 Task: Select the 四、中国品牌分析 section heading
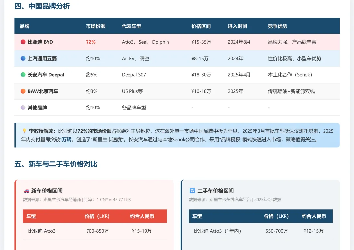point(42,6)
